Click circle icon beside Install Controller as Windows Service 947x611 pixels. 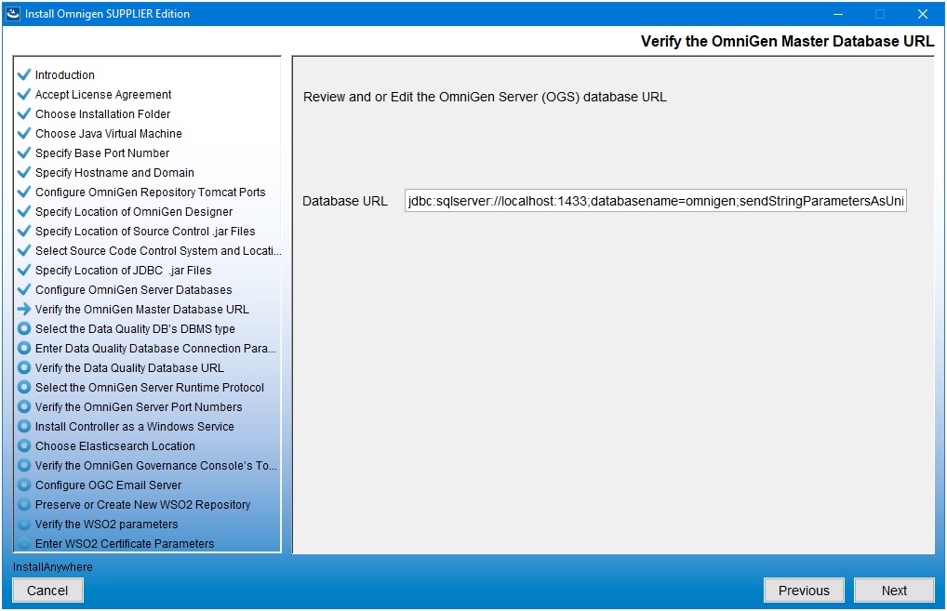click(24, 426)
